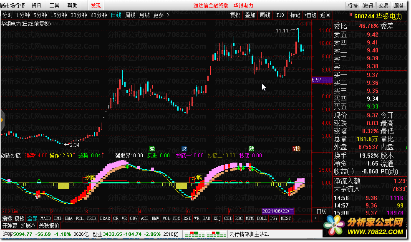This screenshot has width=411, height=242.
Task: Add stock via +自选 button
Action: point(310,15)
